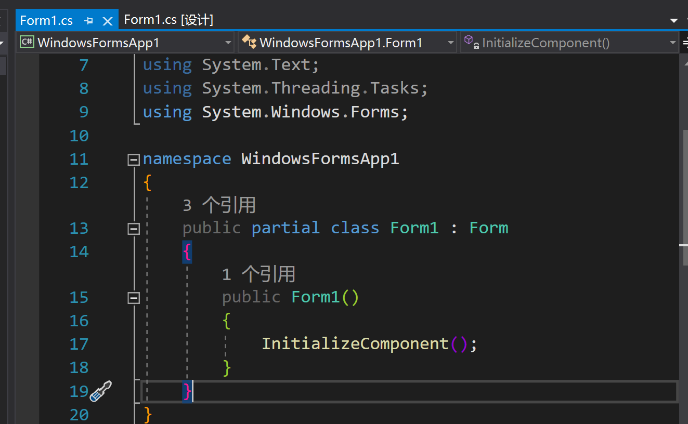The image size is (688, 424).
Task: Click line number 10 in the margin
Action: [x=79, y=136]
